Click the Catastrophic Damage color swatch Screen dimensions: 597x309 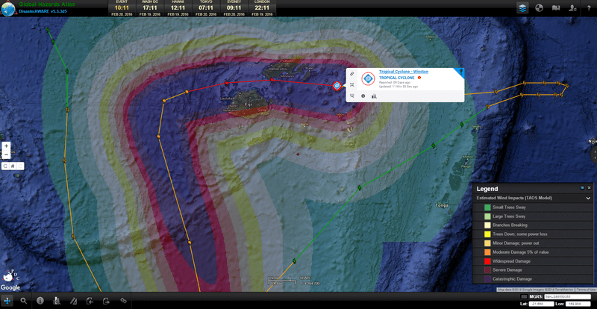482,278
